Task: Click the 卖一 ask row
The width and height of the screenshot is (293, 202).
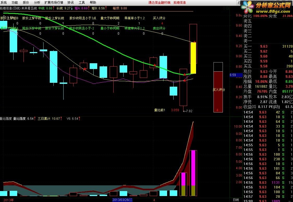Action: coord(268,41)
